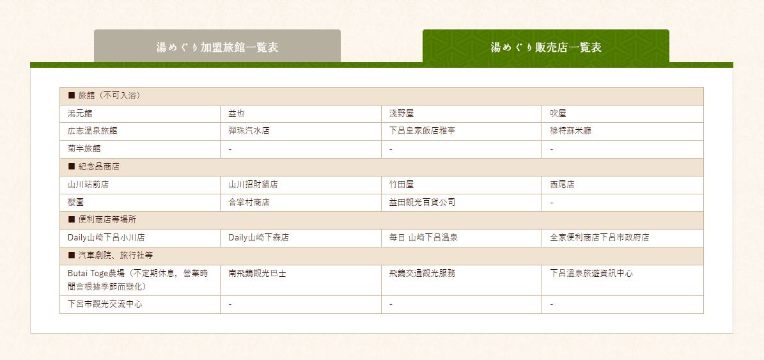The width and height of the screenshot is (764, 360).
Task: Select the 湯めぐり販売店一覧表 tab
Action: [x=546, y=46]
